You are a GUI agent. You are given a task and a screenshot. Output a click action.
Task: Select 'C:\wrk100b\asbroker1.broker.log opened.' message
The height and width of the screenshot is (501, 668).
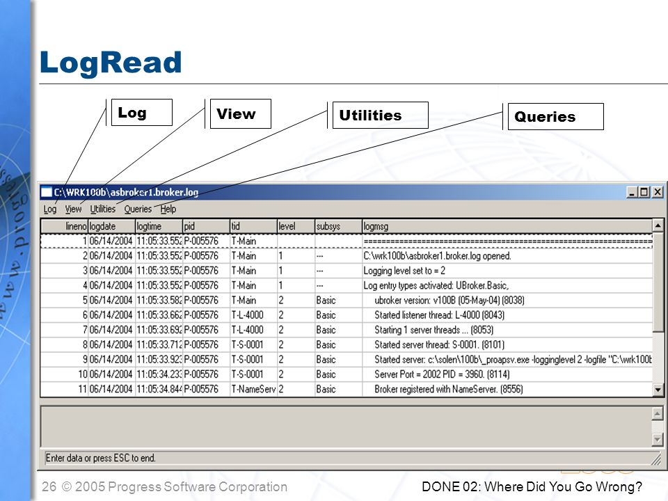tap(437, 256)
